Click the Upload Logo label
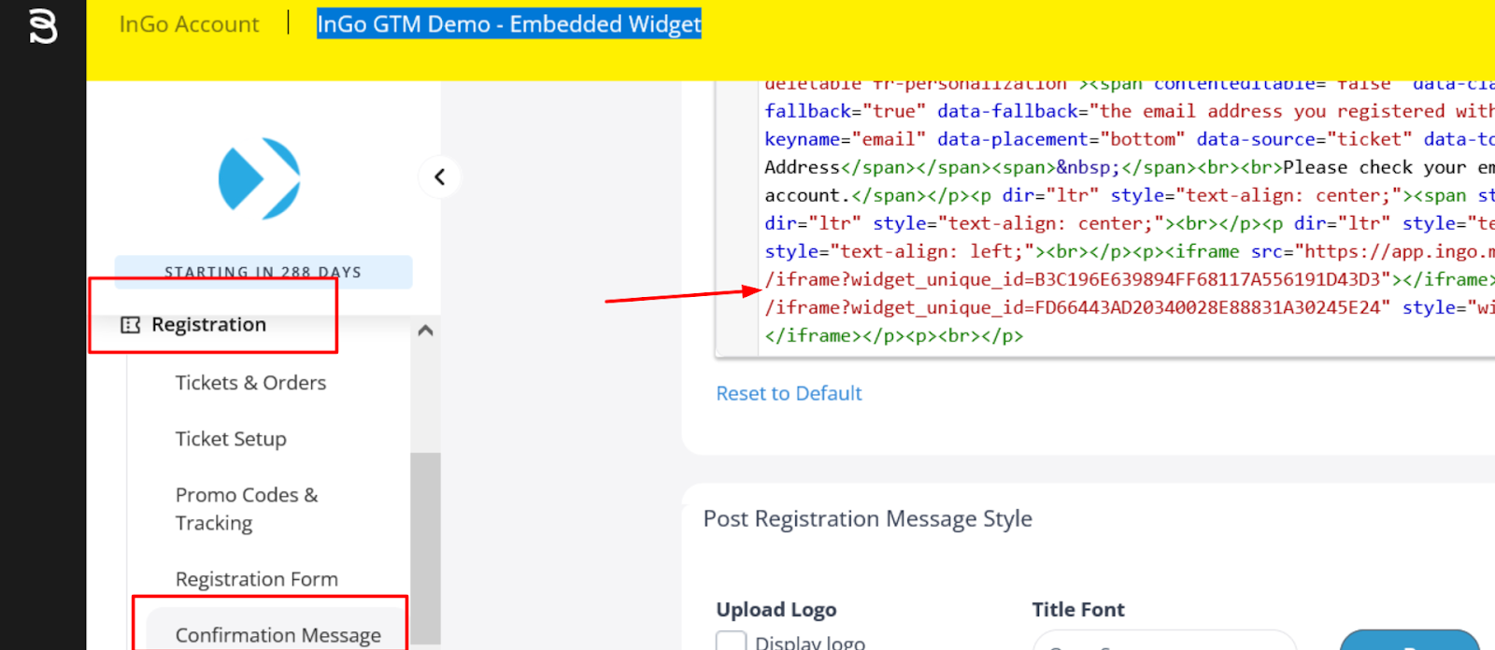 [x=776, y=609]
